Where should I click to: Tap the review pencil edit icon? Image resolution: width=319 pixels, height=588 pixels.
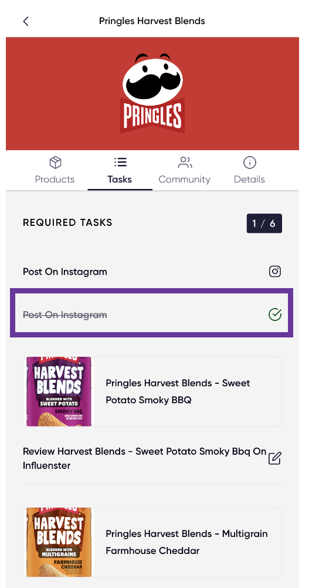(275, 458)
